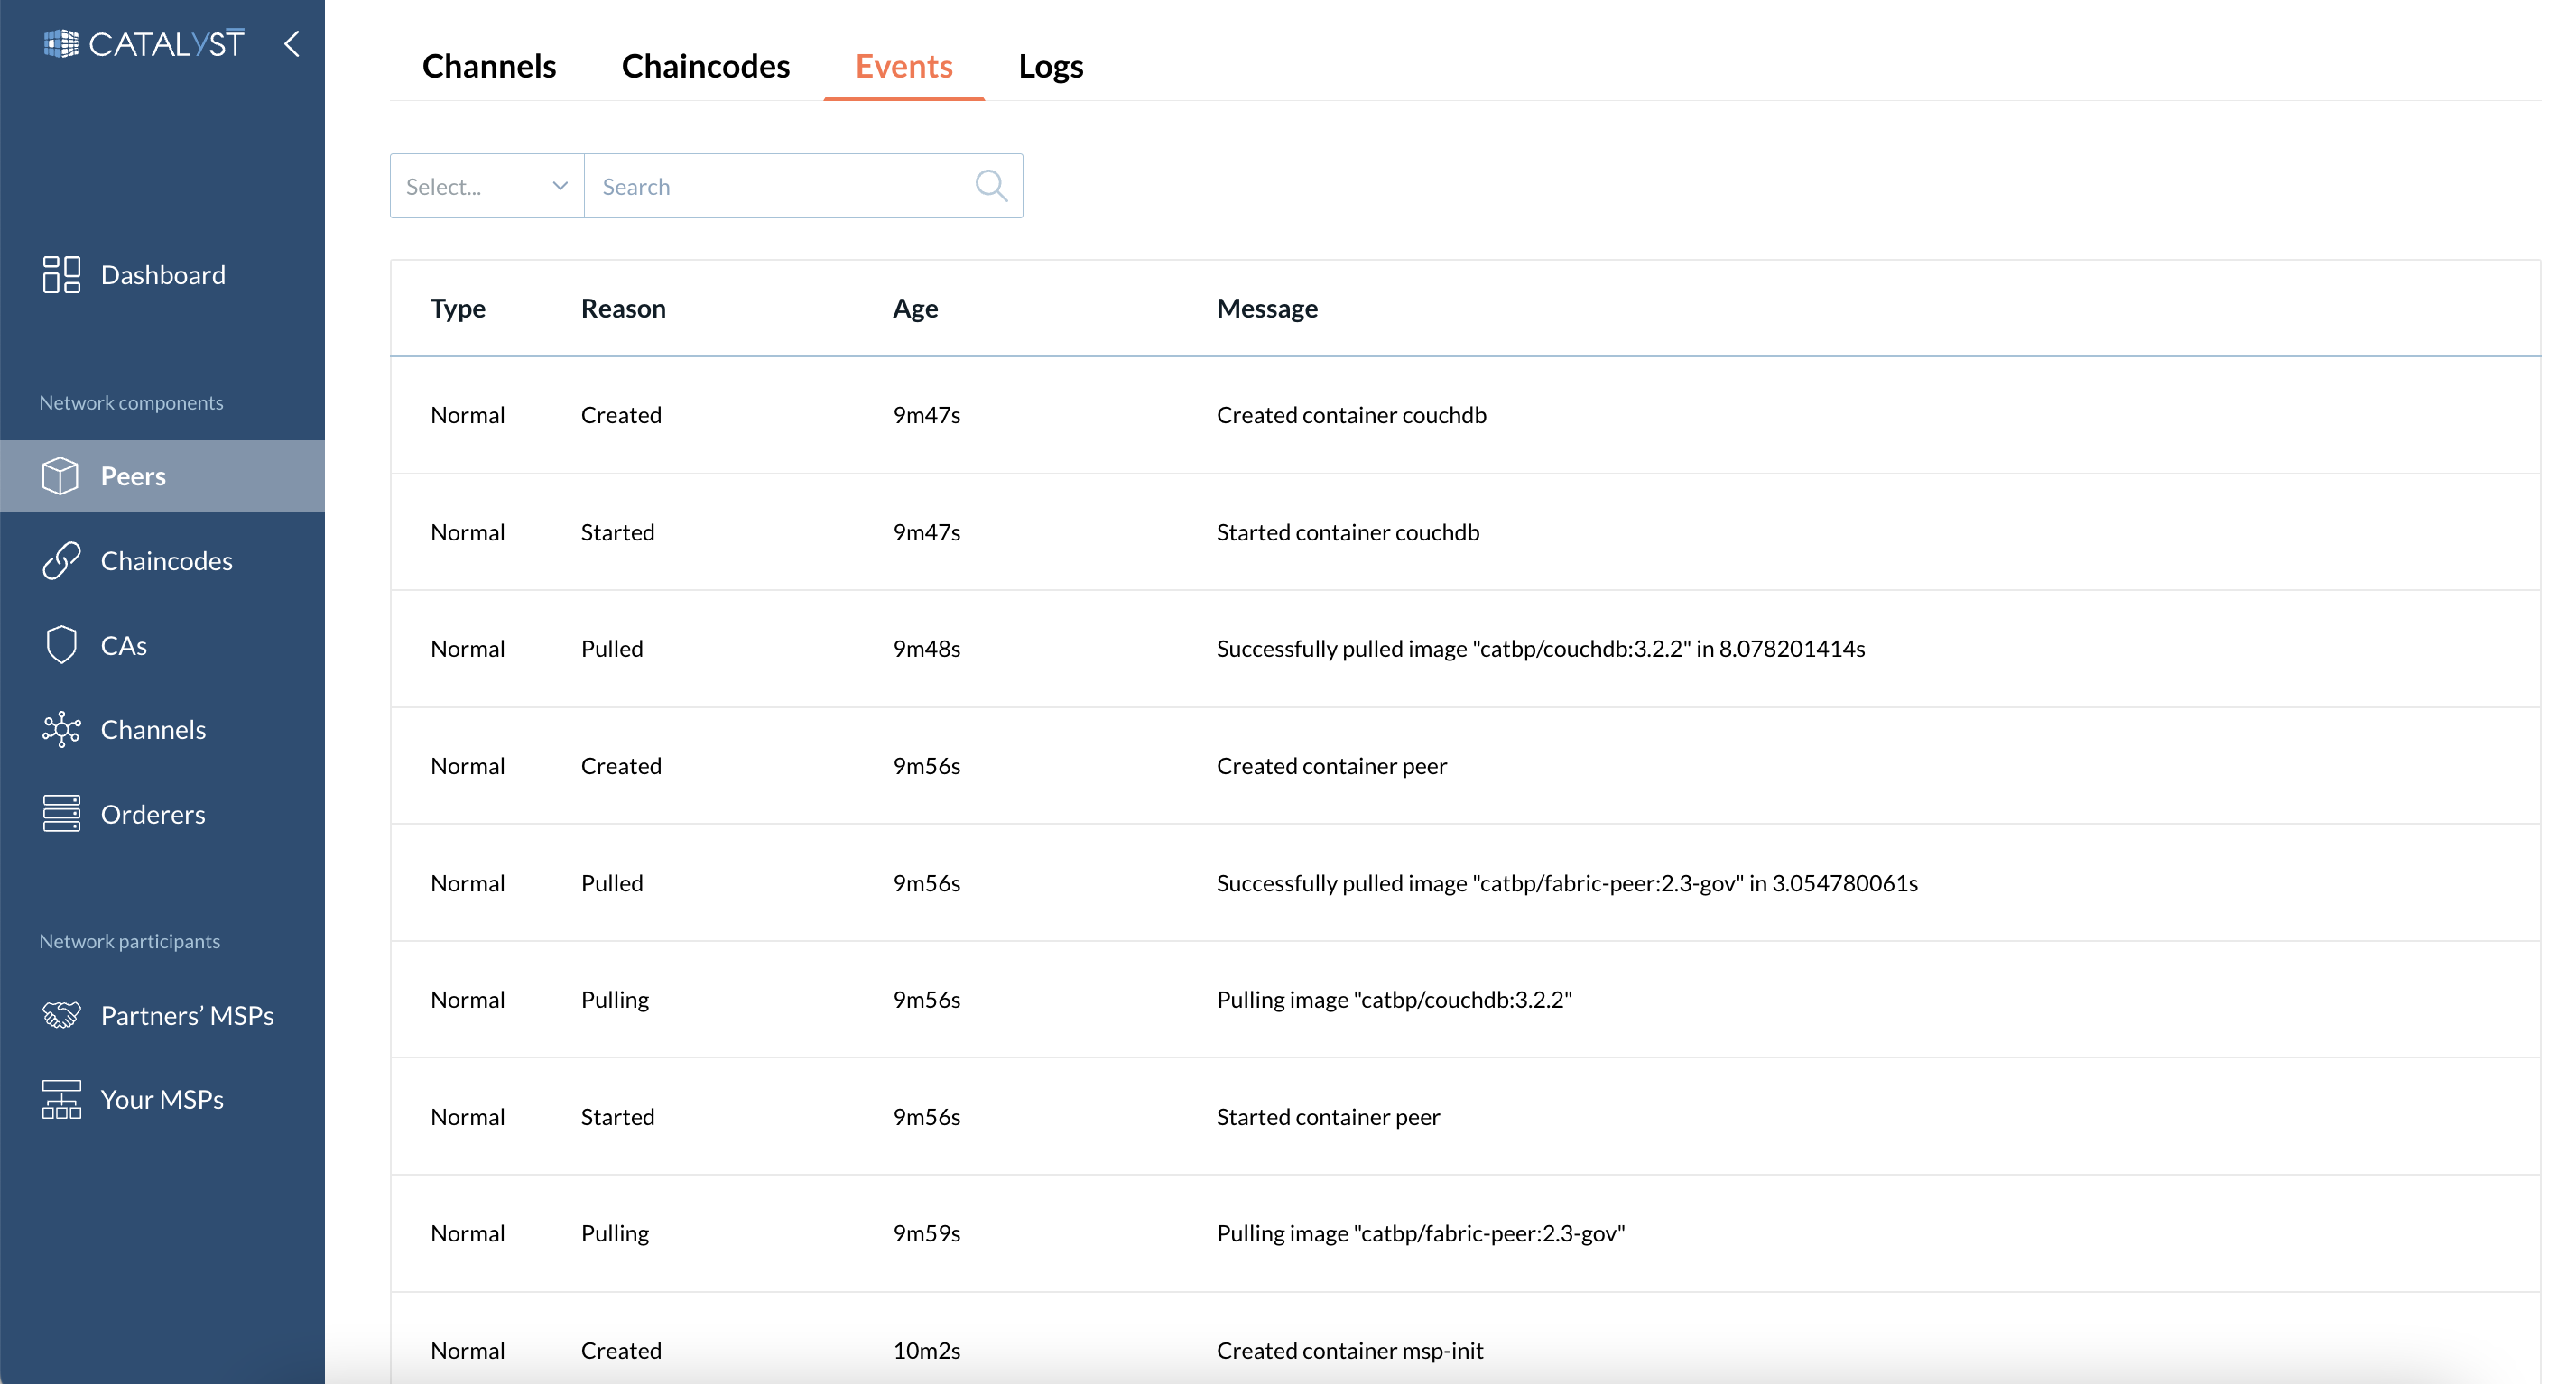Image resolution: width=2576 pixels, height=1384 pixels.
Task: Collapse the left navigation sidebar
Action: pyautogui.click(x=293, y=44)
